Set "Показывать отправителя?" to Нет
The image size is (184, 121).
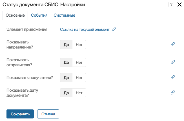tap(79, 62)
